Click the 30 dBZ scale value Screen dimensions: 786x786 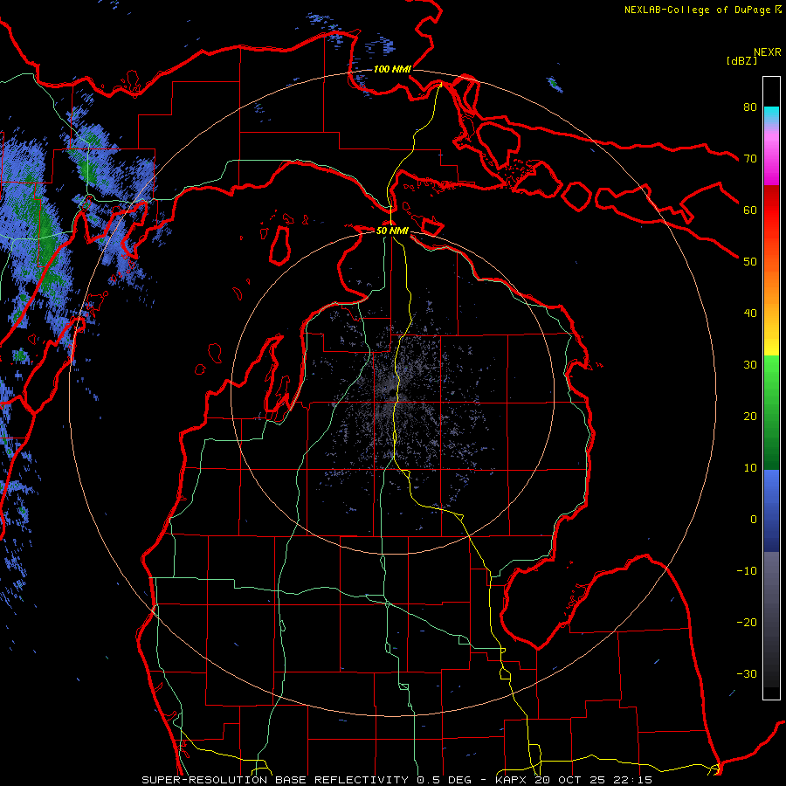coord(750,364)
